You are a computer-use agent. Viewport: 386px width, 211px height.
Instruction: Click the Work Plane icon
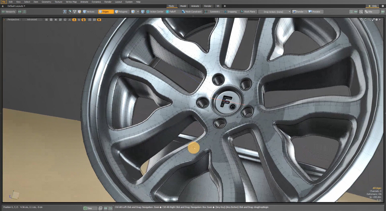(x=242, y=12)
